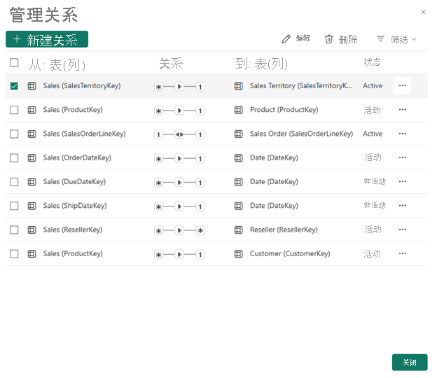This screenshot has width=437, height=378.
Task: Click table icon beside Sales Order target
Action: [x=239, y=134]
